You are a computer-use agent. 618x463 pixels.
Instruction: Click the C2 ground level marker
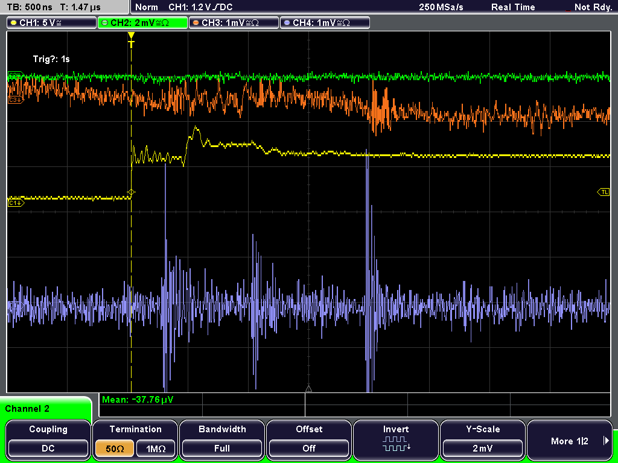pyautogui.click(x=16, y=75)
